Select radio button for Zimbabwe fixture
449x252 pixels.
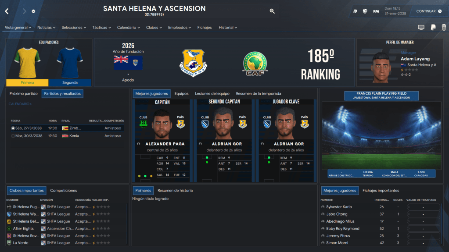point(13,128)
